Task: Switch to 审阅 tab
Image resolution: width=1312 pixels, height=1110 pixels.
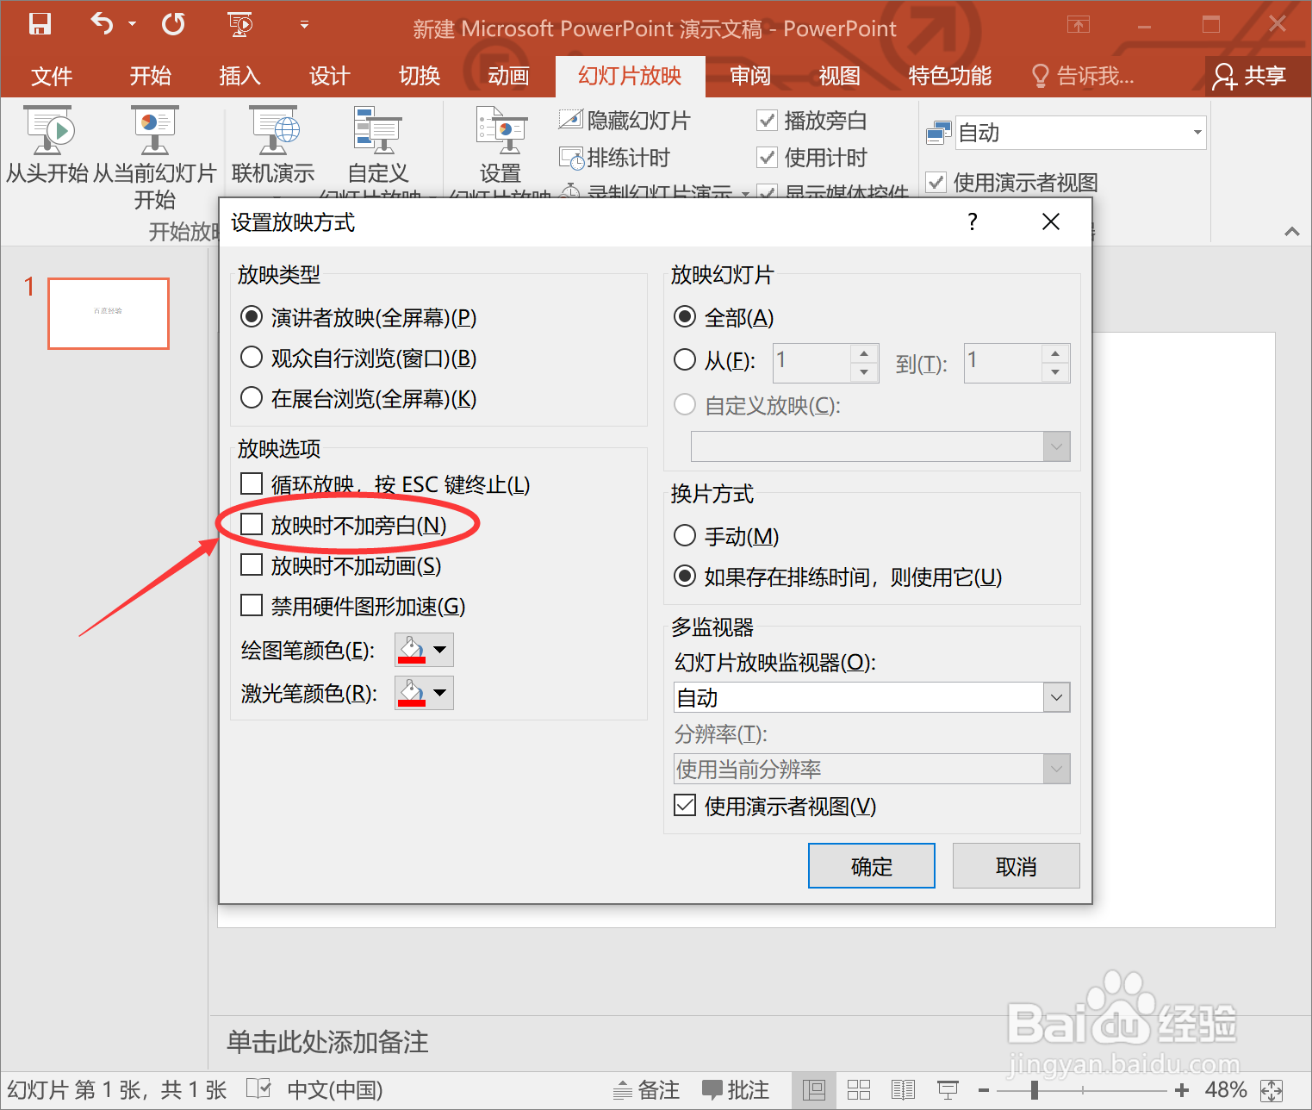Action: pyautogui.click(x=750, y=76)
